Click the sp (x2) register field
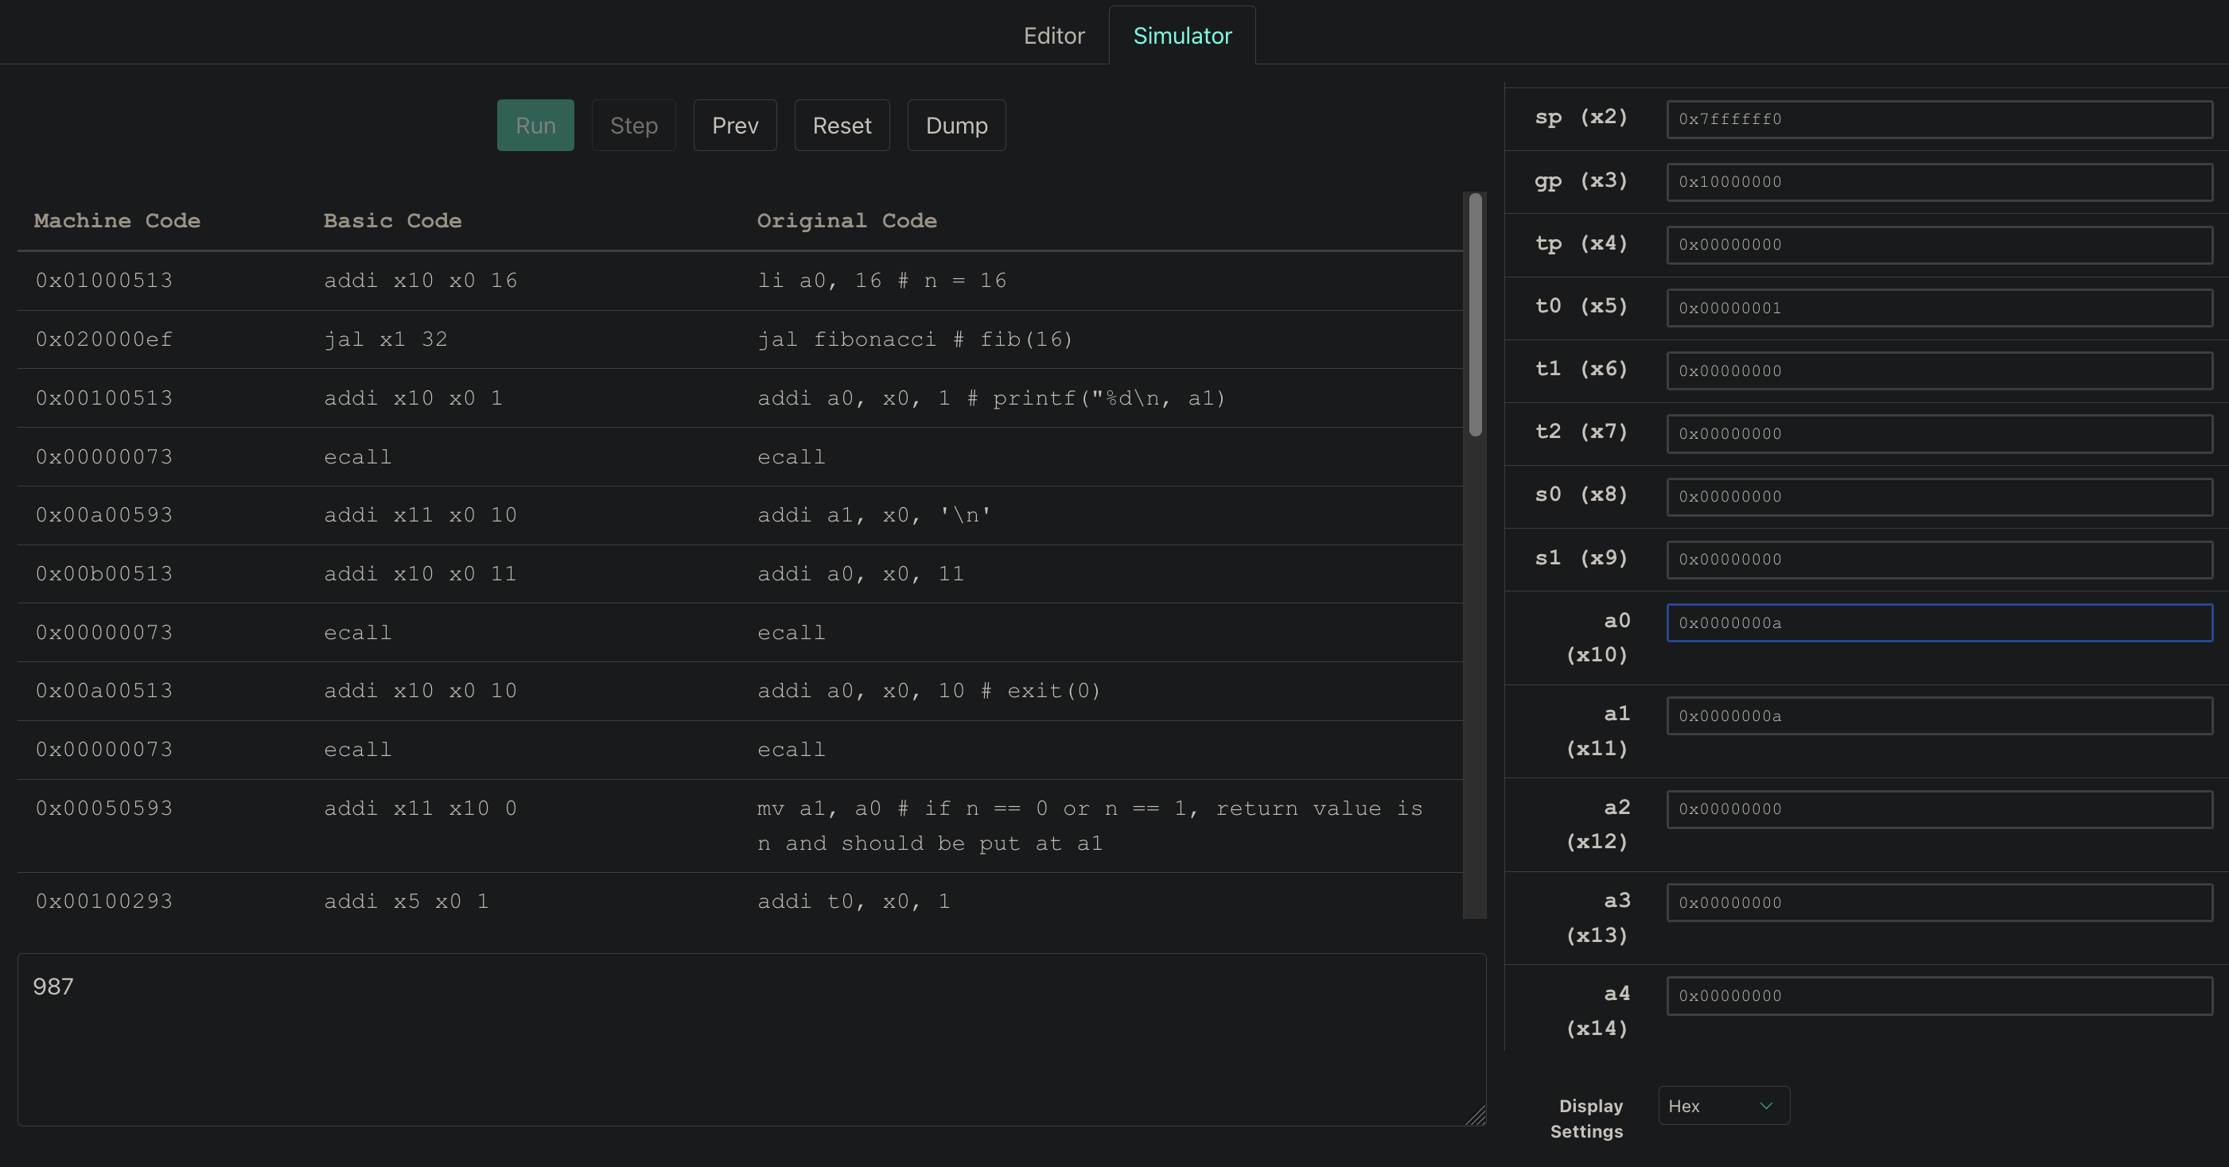This screenshot has width=2229, height=1167. click(1939, 119)
